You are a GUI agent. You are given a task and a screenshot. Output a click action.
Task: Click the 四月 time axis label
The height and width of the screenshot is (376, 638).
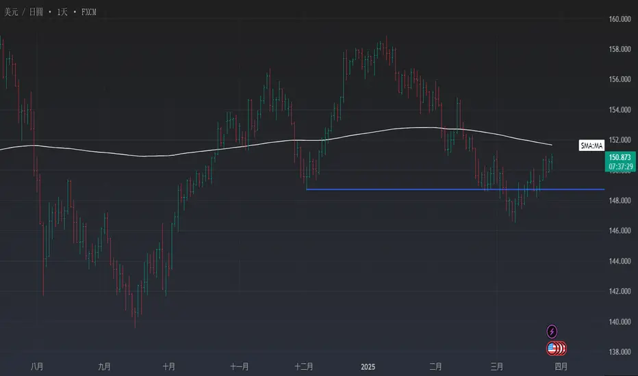click(561, 366)
